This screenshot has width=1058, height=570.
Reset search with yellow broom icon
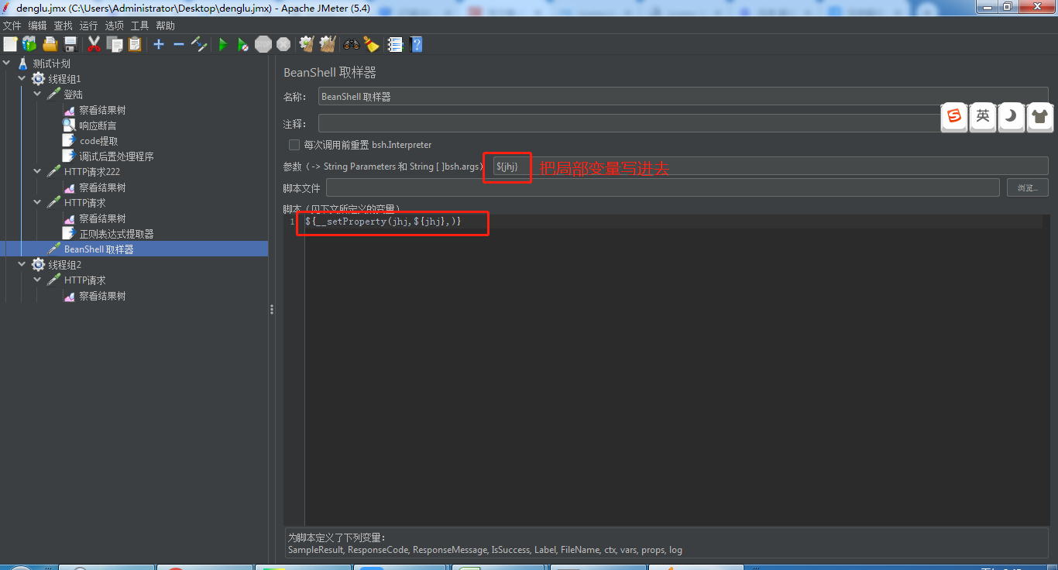pyautogui.click(x=372, y=44)
